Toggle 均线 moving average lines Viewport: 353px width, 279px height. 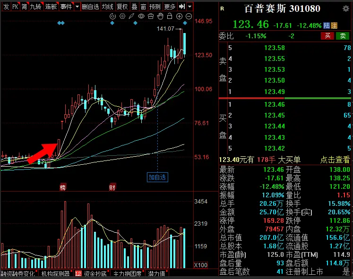coord(107,7)
